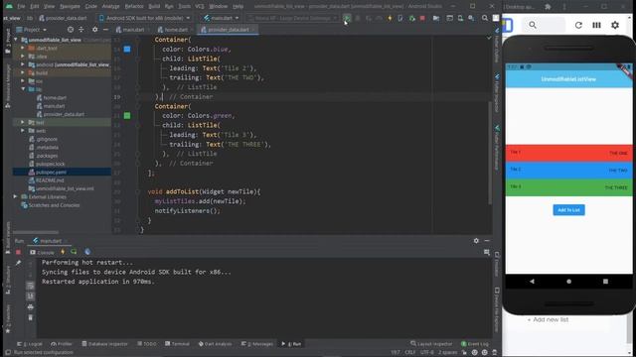Expand the android folder in project tree
This screenshot has height=357, width=636.
tap(23, 64)
